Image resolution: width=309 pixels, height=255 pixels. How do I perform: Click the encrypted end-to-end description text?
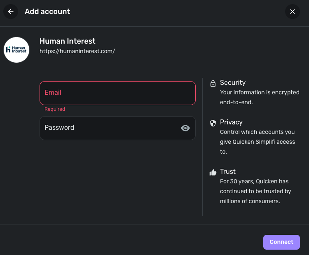click(x=260, y=97)
